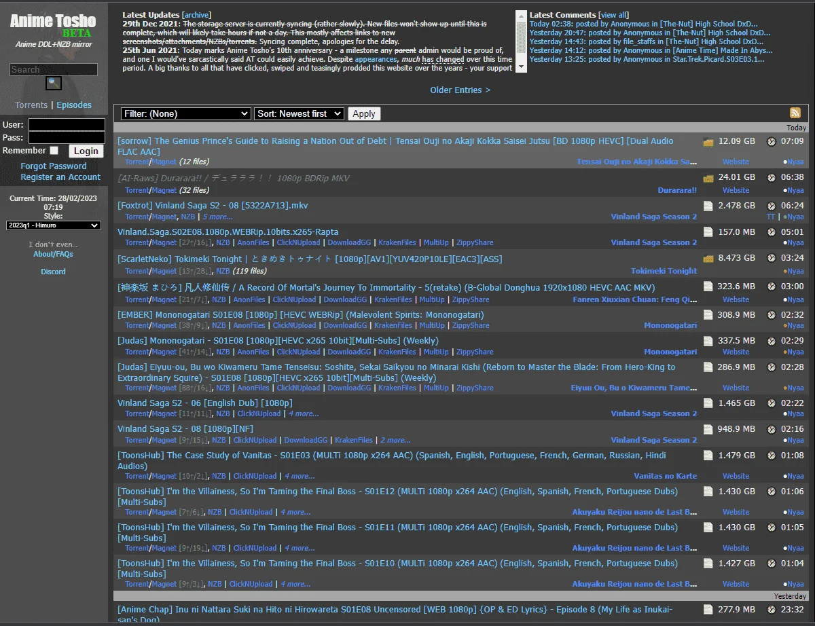Click file icon next to 337.5 MB
Viewport: 815px width, 626px height.
[708, 341]
